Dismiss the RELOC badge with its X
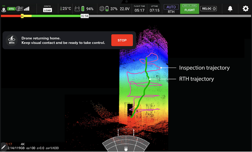 tap(214, 9)
